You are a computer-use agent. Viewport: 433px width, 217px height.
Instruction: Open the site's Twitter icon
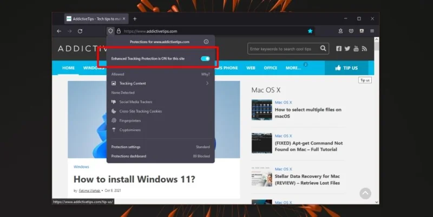pos(347,49)
